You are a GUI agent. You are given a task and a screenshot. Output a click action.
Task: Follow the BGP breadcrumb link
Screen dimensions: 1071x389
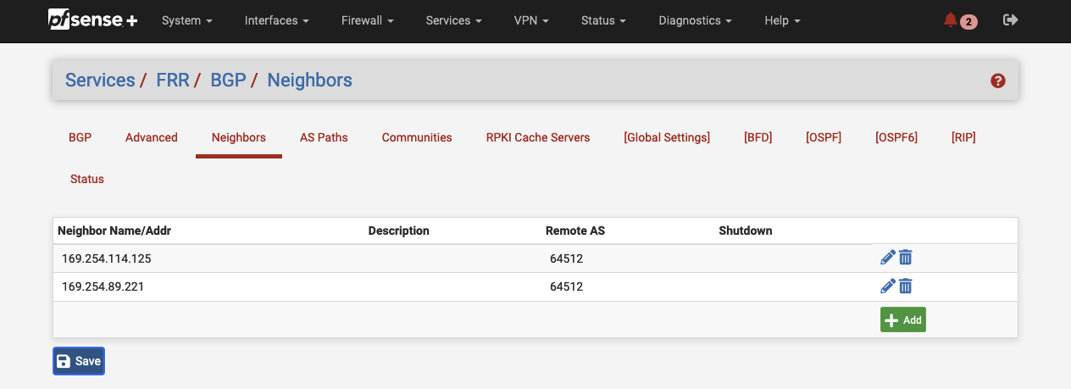pyautogui.click(x=227, y=81)
